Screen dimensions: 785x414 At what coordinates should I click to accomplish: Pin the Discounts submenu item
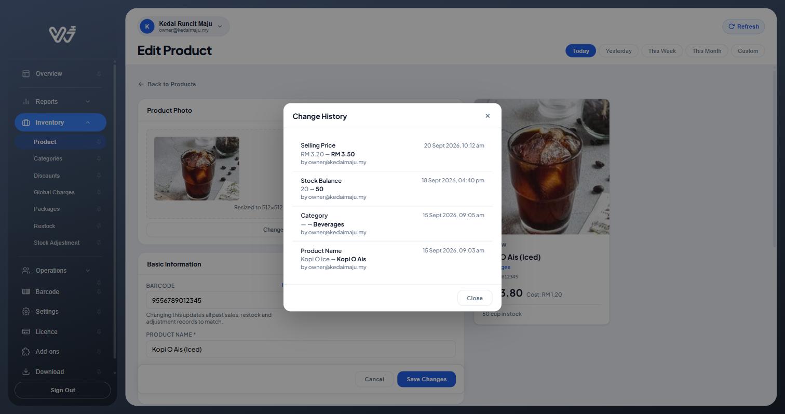(x=99, y=176)
